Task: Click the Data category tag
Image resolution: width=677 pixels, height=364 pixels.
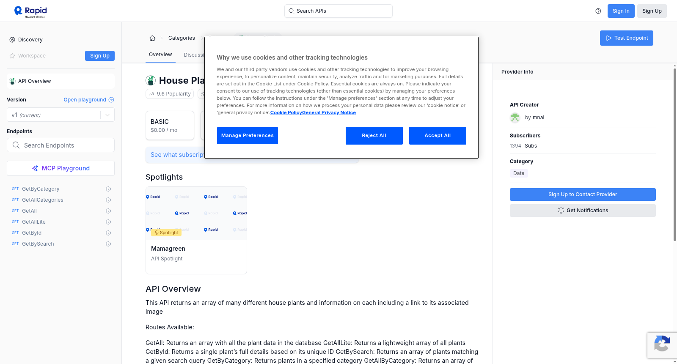Action: click(519, 173)
